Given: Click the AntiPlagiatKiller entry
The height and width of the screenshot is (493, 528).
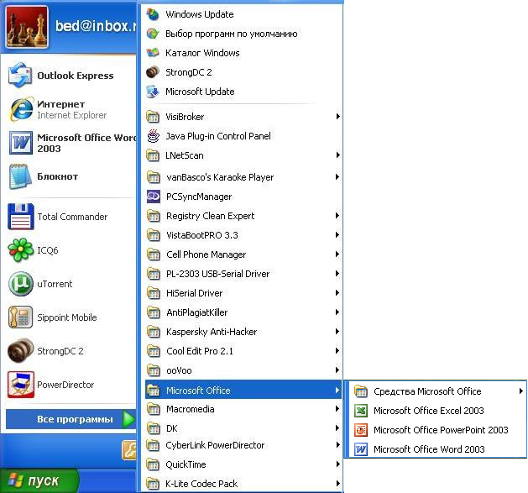Looking at the screenshot, I should 243,312.
